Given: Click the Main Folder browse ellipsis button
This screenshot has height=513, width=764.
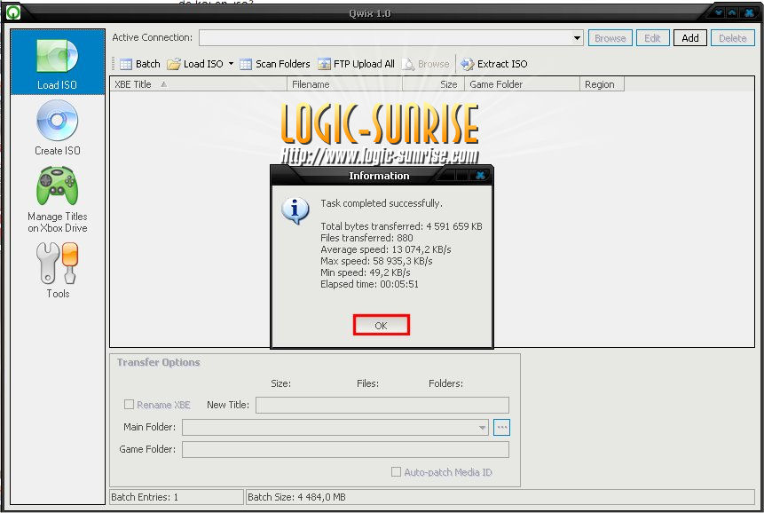Looking at the screenshot, I should pyautogui.click(x=502, y=428).
